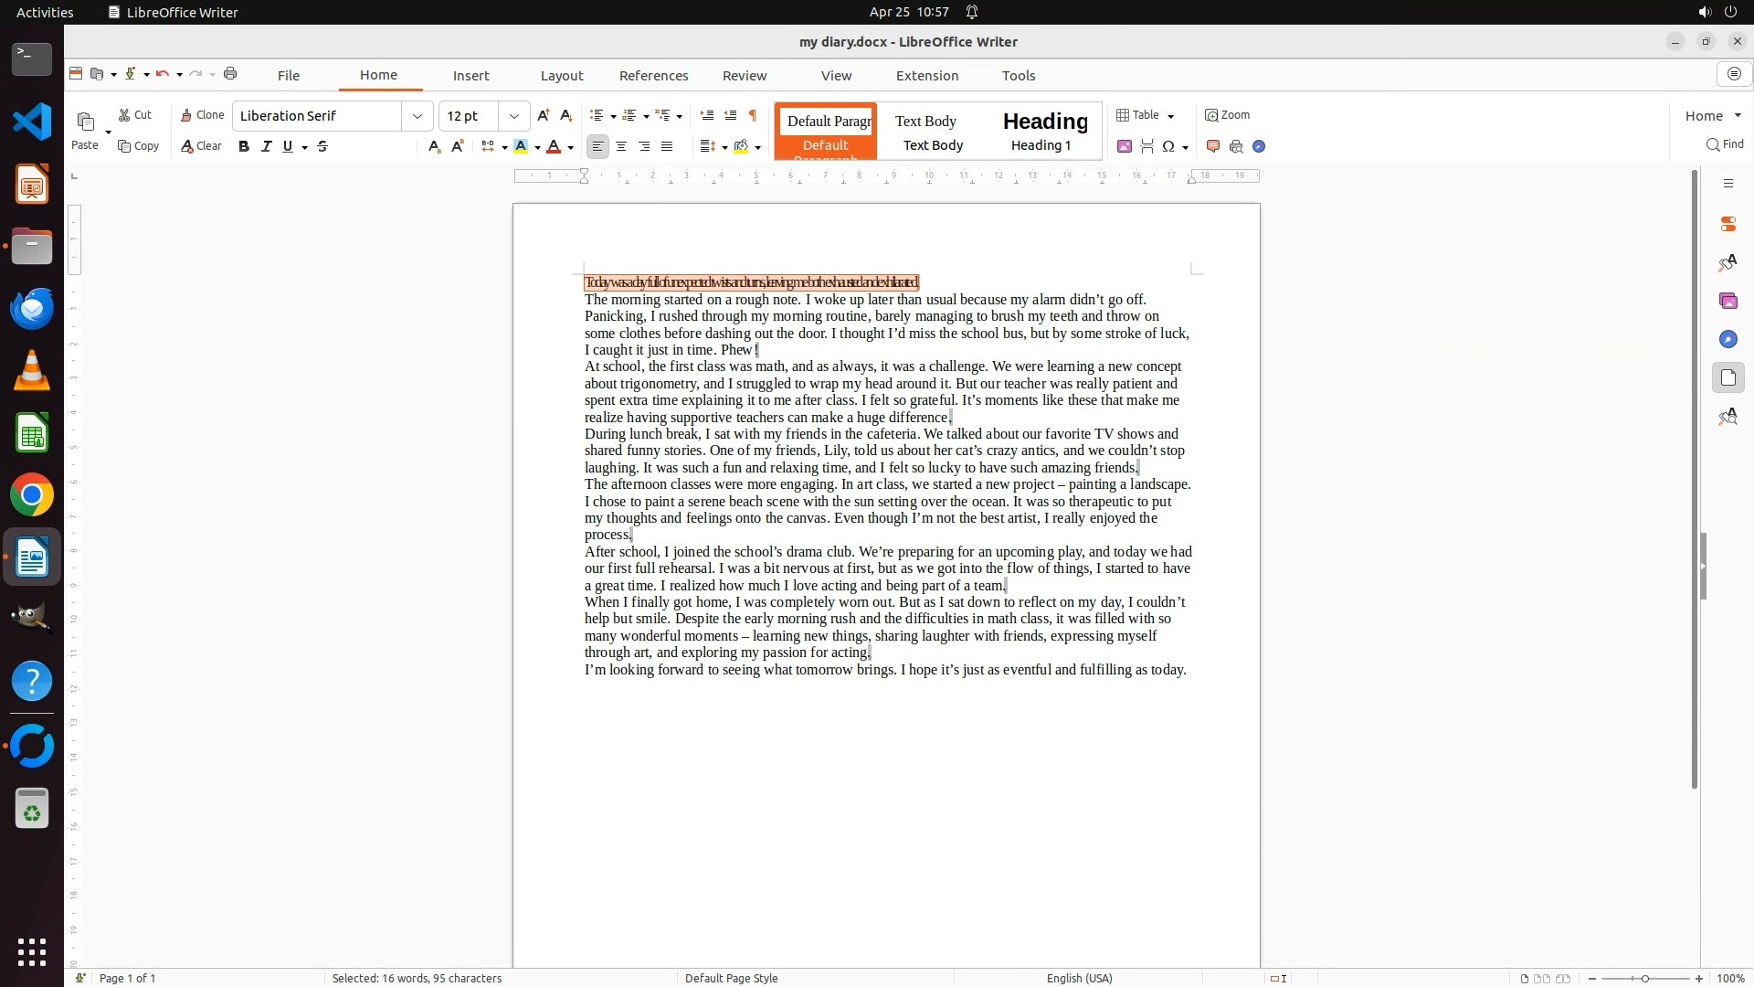
Task: Increase font size with grow icon
Action: (544, 115)
